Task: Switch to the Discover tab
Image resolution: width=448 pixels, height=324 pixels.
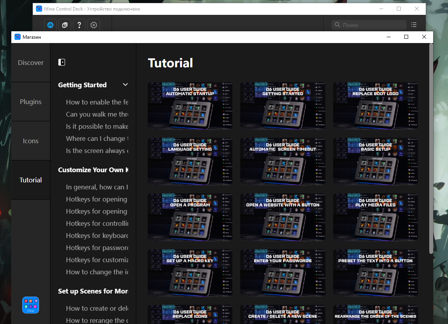Action: point(30,62)
